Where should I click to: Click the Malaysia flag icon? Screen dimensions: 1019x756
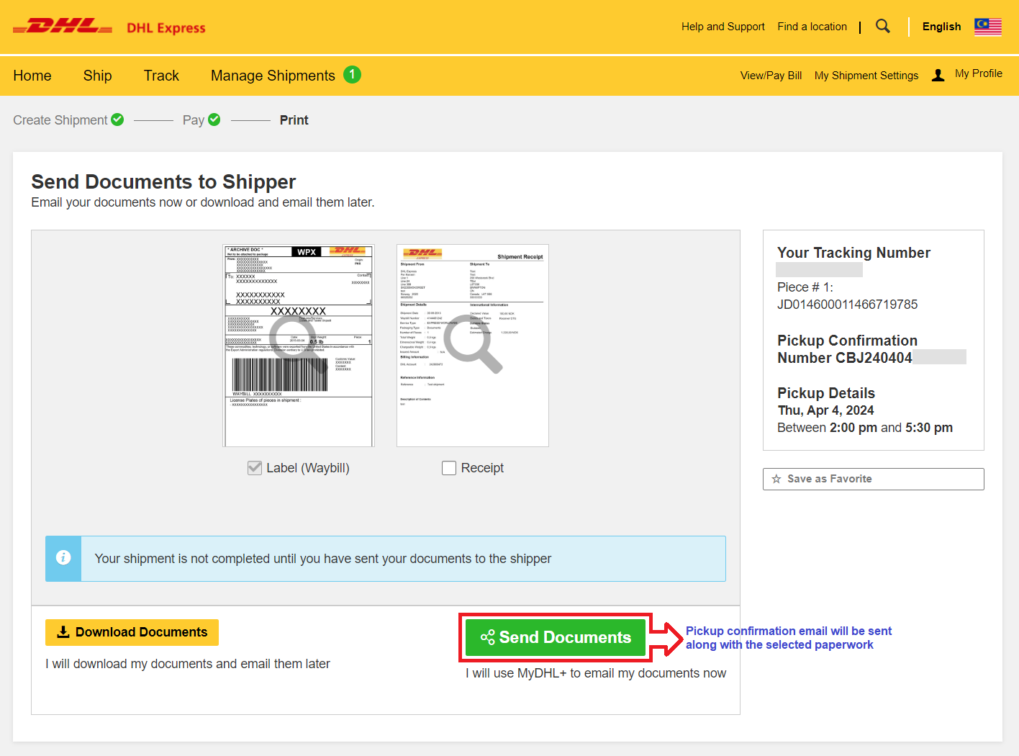coord(988,27)
